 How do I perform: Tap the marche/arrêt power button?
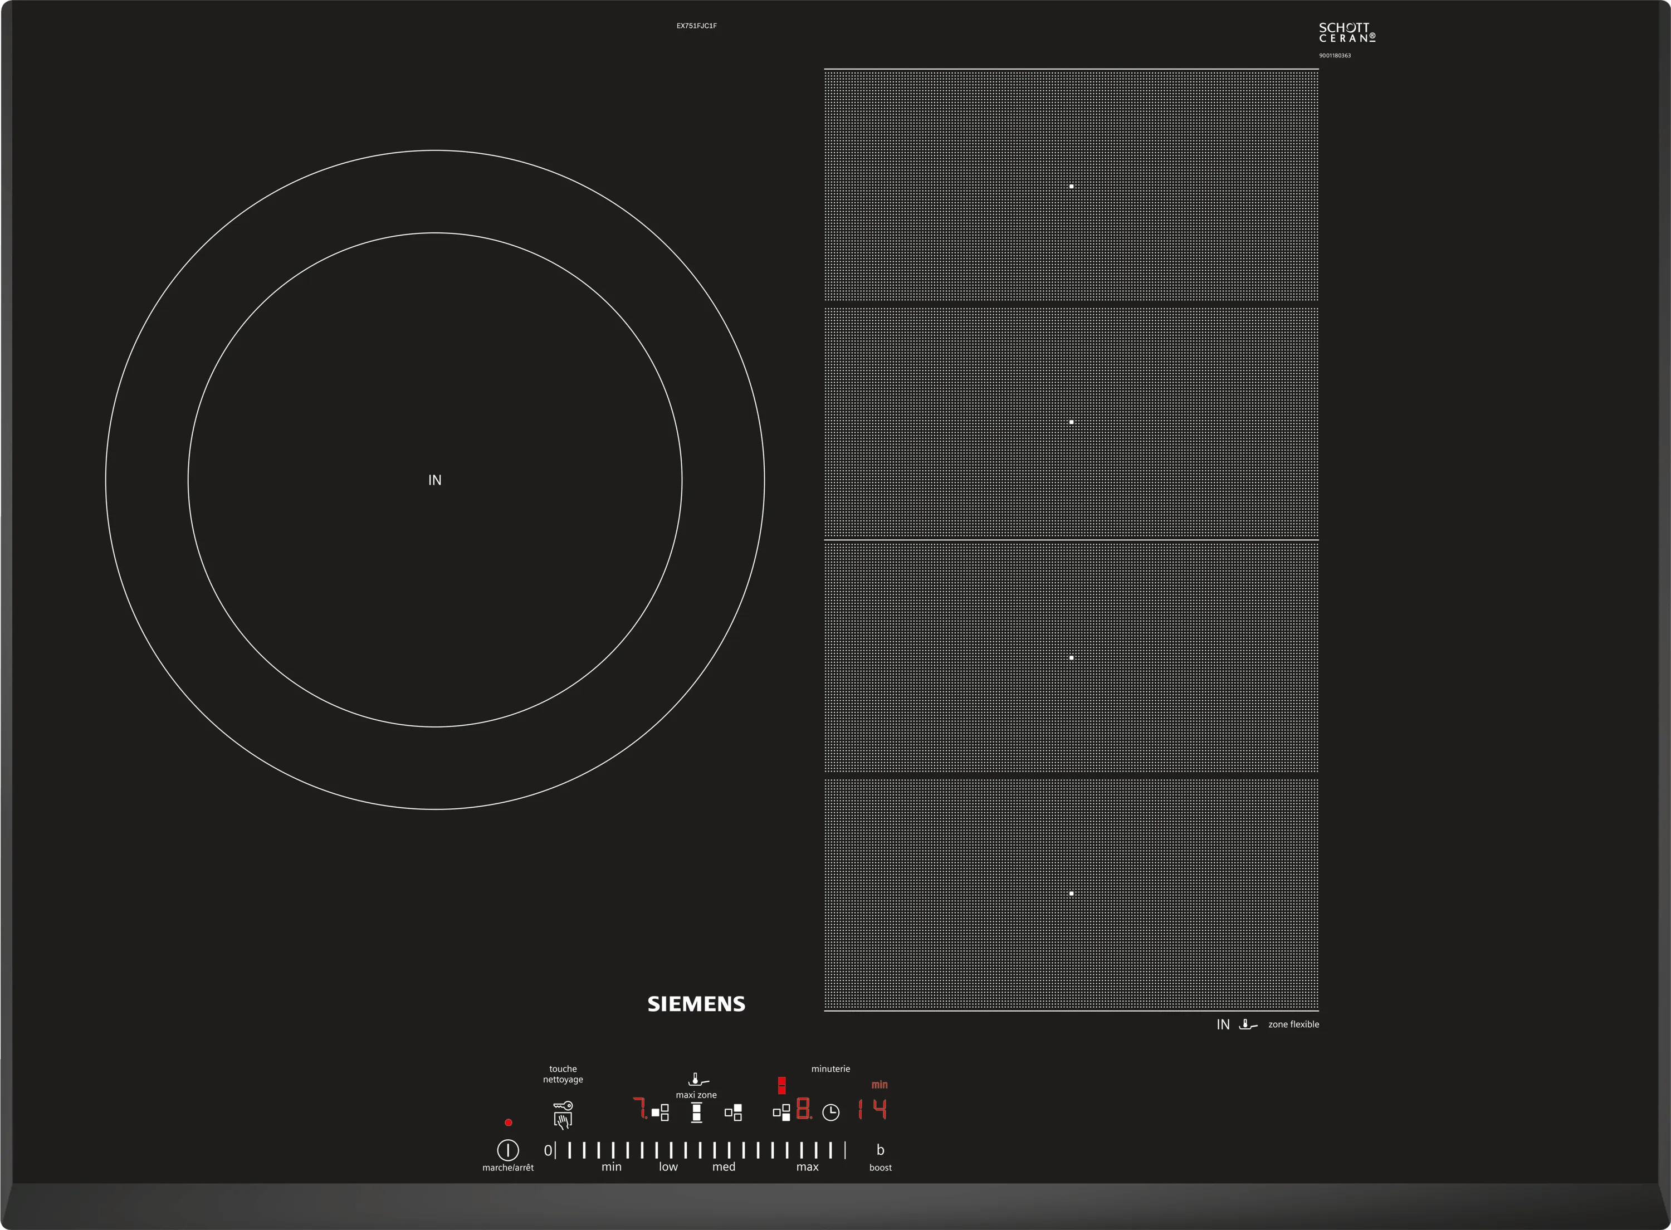(507, 1150)
